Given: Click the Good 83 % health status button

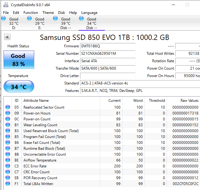Looking at the screenshot, I should [x=19, y=60].
